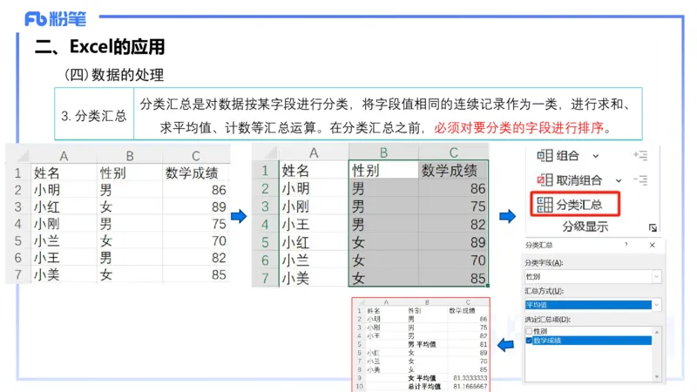
Task: Click the subtotal result sheet thumbnail
Action: point(421,345)
